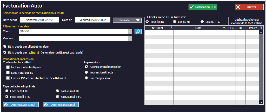Check the Sous-Total par BL option

(8, 73)
